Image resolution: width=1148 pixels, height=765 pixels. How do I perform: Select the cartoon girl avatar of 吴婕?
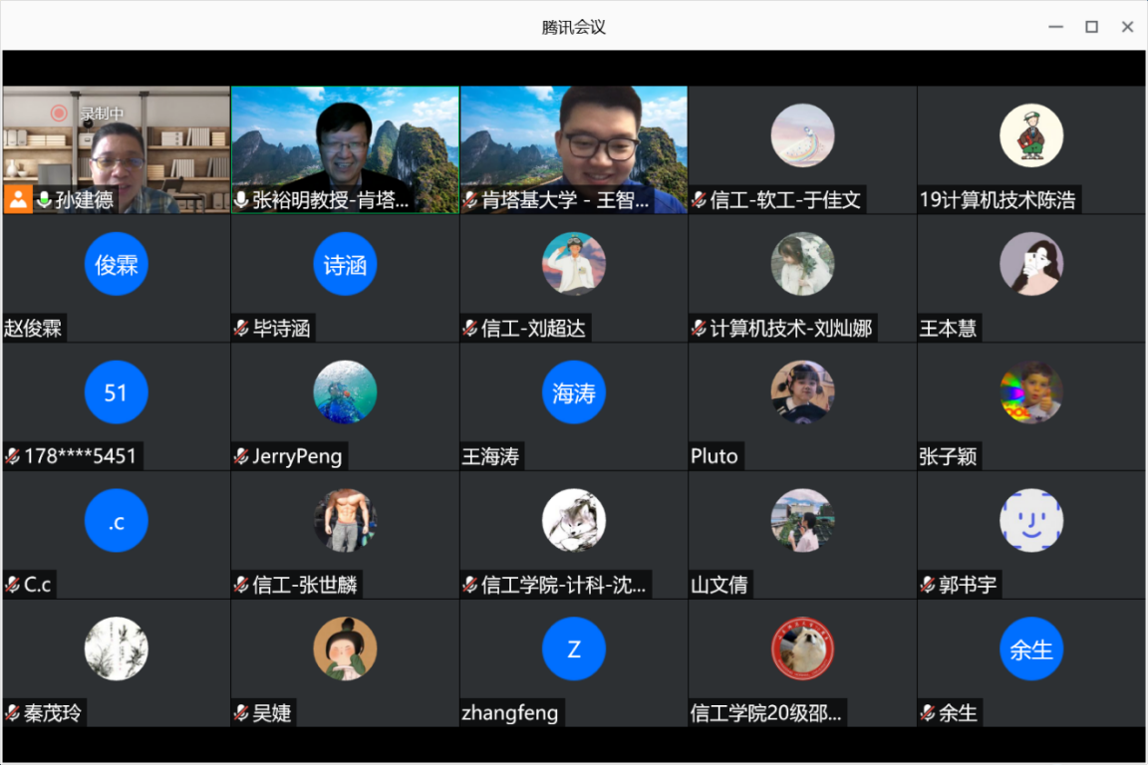345,648
